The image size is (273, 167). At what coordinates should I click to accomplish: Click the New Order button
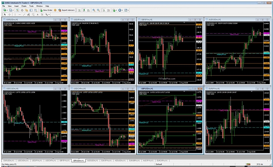[x=46, y=10]
